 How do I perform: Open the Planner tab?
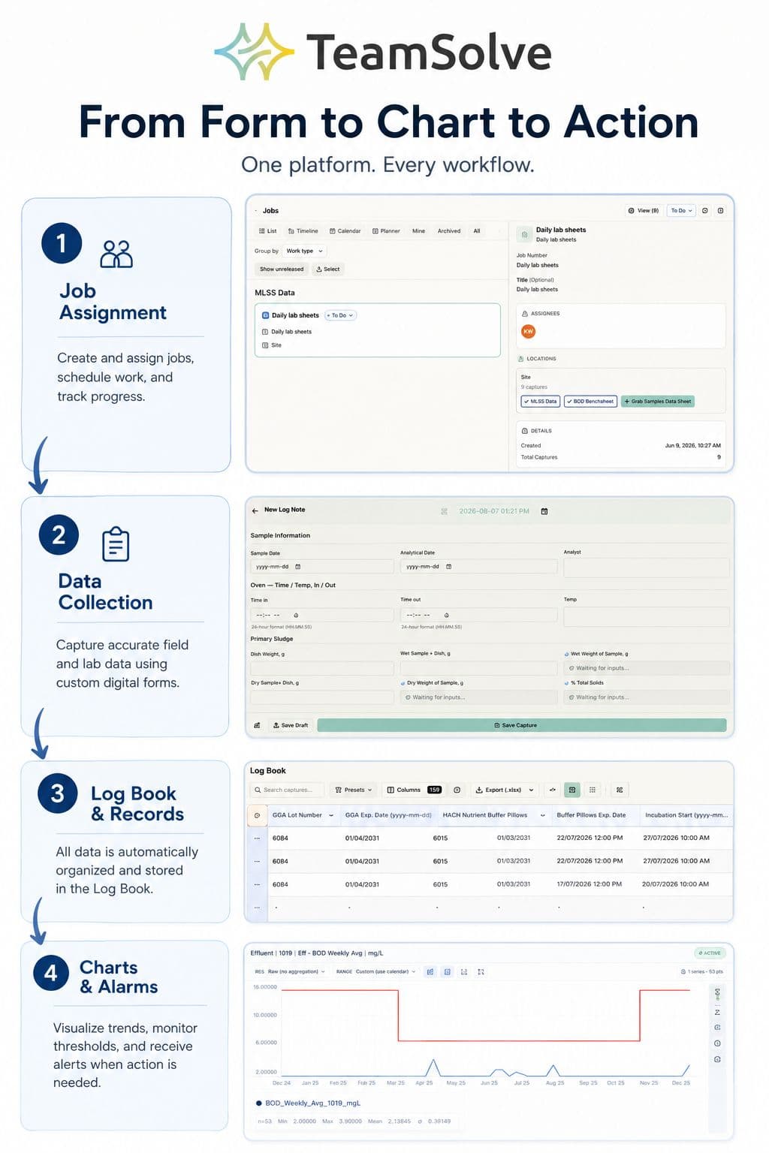[x=387, y=231]
